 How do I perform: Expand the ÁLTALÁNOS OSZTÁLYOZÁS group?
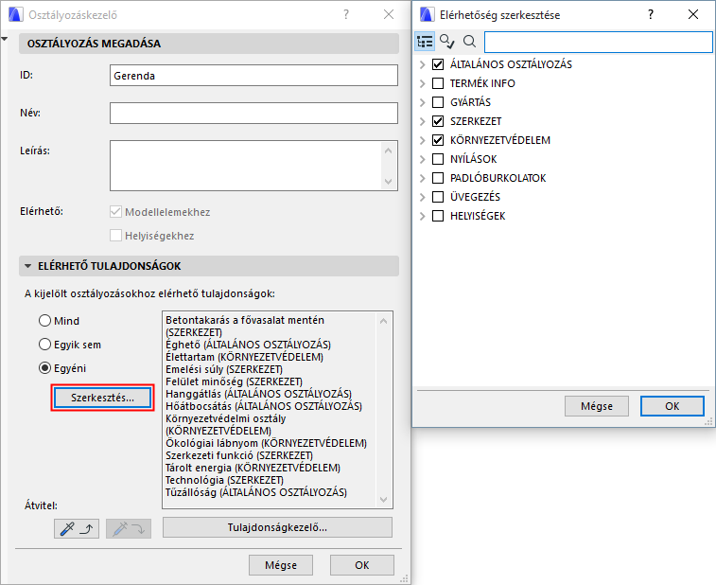423,64
